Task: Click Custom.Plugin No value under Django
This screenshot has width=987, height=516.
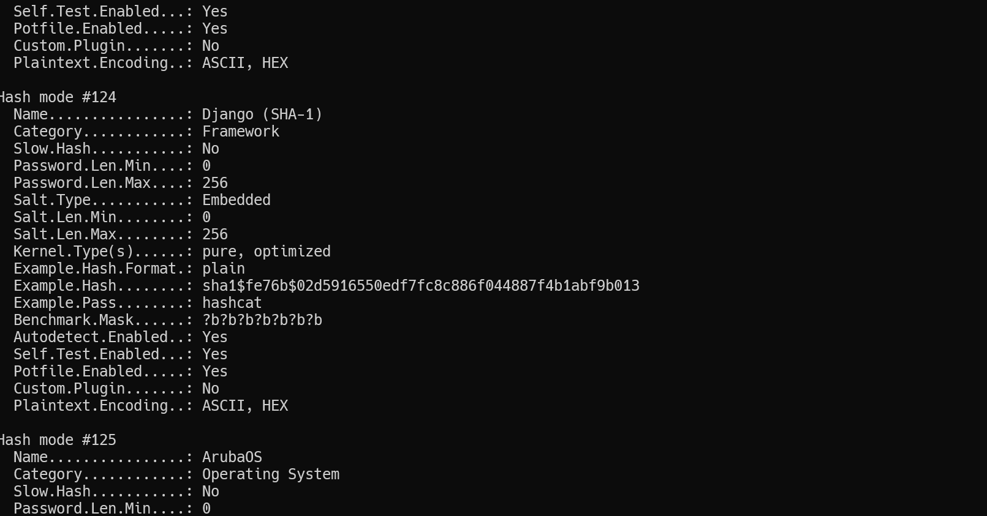Action: (211, 389)
